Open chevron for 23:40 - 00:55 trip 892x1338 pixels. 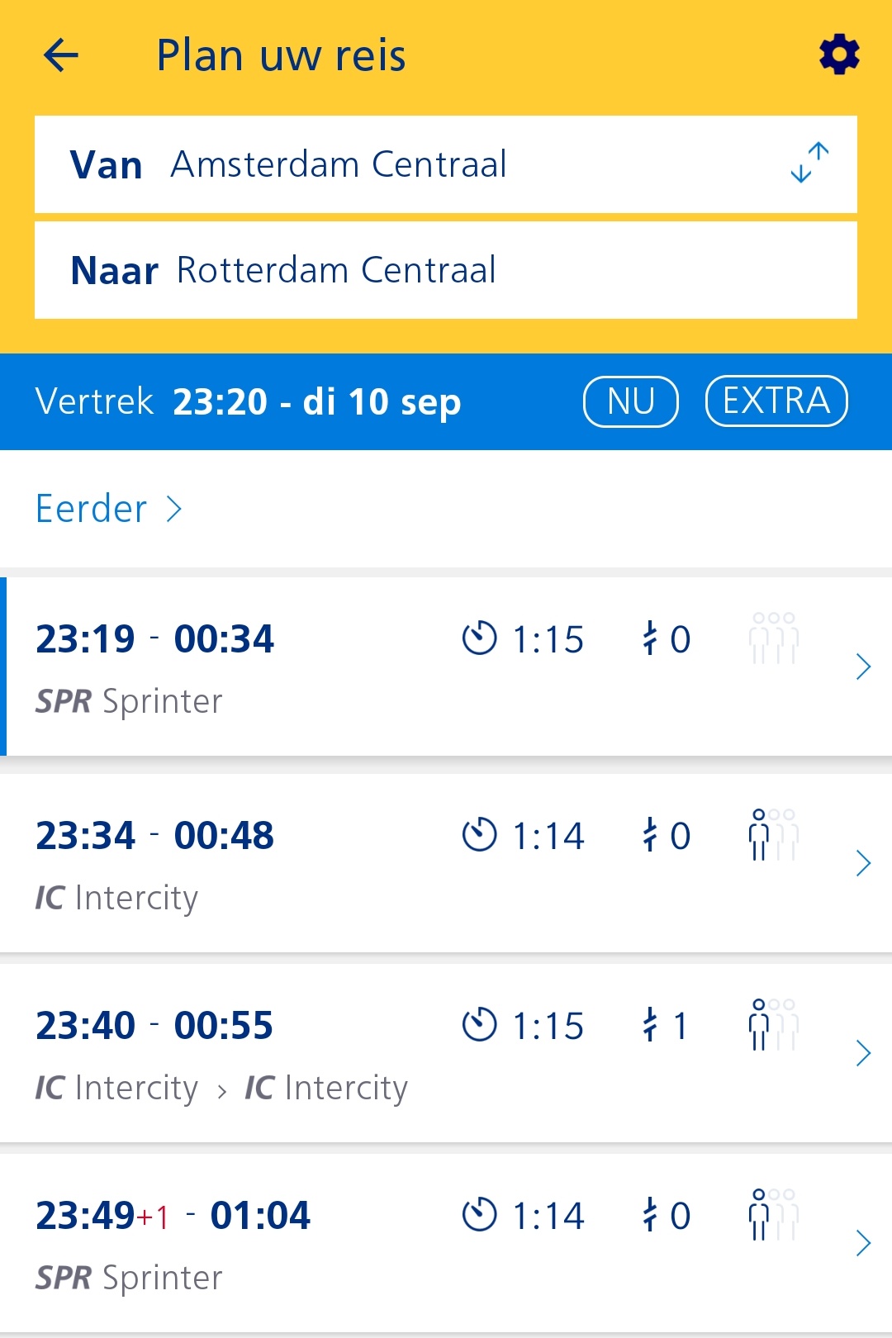(863, 1053)
